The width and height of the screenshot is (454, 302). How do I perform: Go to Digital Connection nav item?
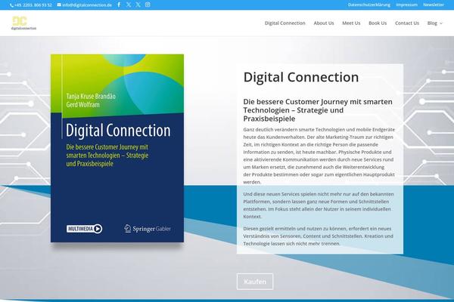[x=285, y=23]
